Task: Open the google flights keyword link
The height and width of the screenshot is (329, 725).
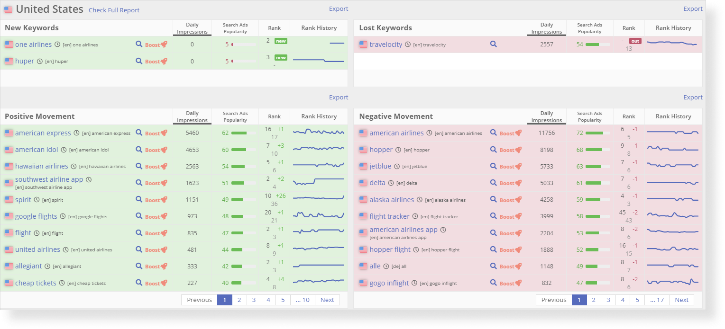Action: pos(36,216)
